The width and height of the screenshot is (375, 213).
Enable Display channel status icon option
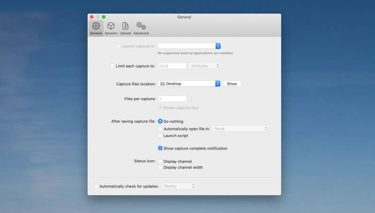click(x=160, y=161)
